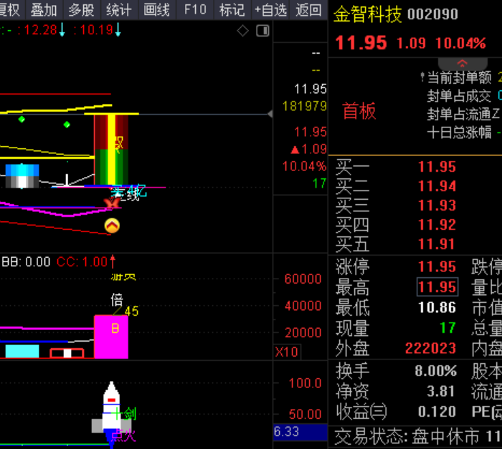The height and width of the screenshot is (449, 502).
Task: Open the 统计 statistics tool
Action: point(119,9)
